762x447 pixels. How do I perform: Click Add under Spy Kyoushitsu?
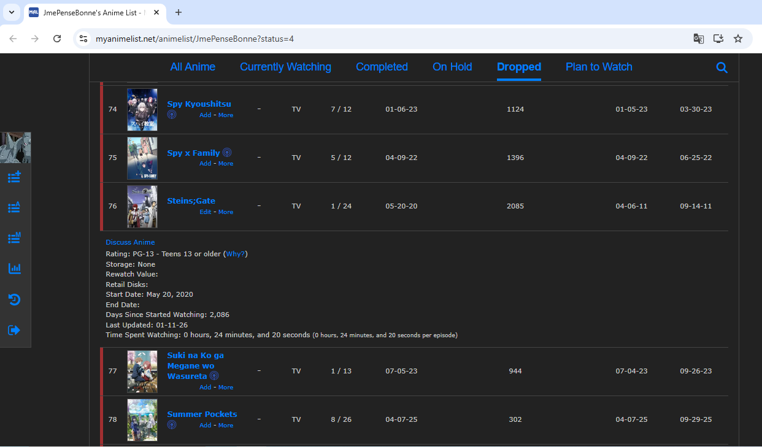click(x=205, y=115)
